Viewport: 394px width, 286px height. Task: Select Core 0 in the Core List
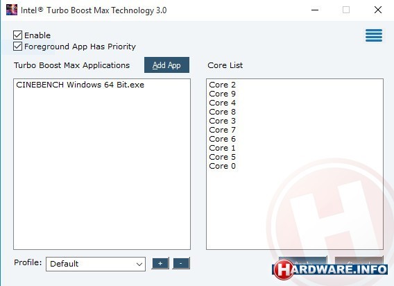[x=223, y=167]
